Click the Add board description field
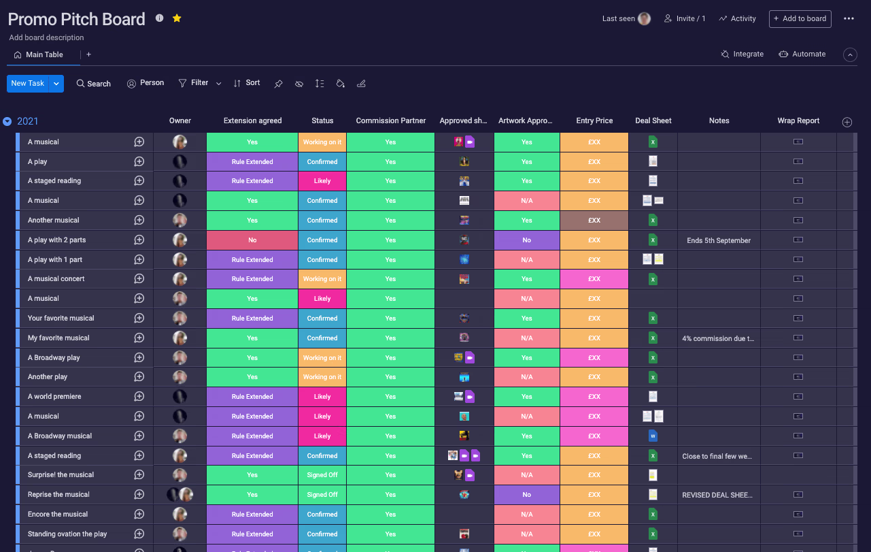The image size is (871, 552). tap(47, 37)
